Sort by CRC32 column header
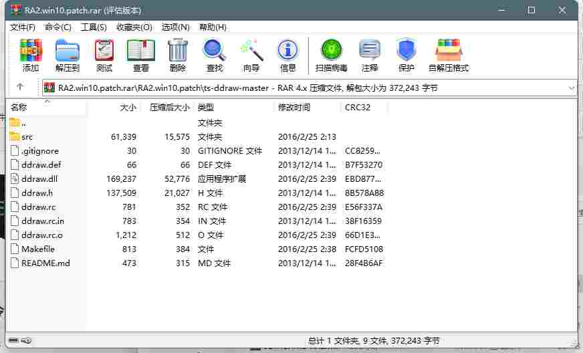The image size is (583, 353). tap(364, 108)
